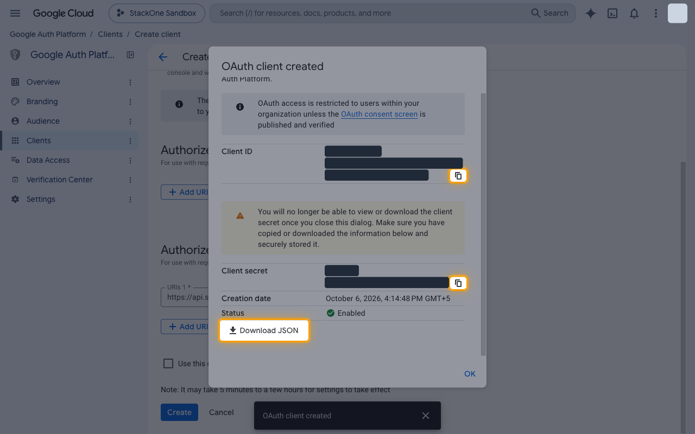Click the Google Auth Platform breadcrumb
This screenshot has height=434, width=695.
pyautogui.click(x=48, y=34)
